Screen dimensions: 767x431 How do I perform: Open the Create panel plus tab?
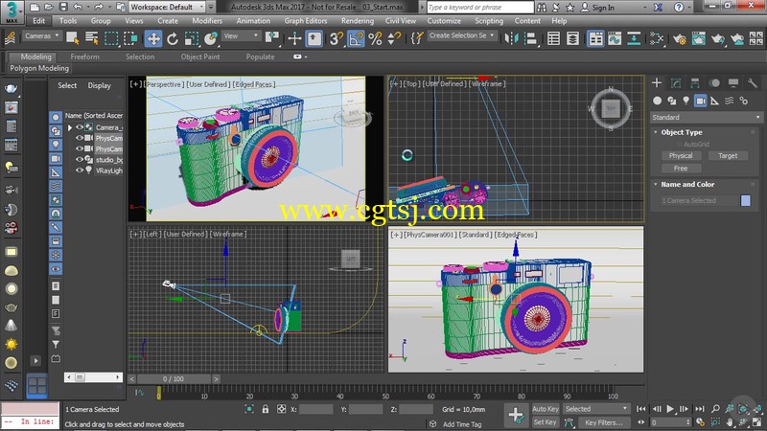(657, 83)
